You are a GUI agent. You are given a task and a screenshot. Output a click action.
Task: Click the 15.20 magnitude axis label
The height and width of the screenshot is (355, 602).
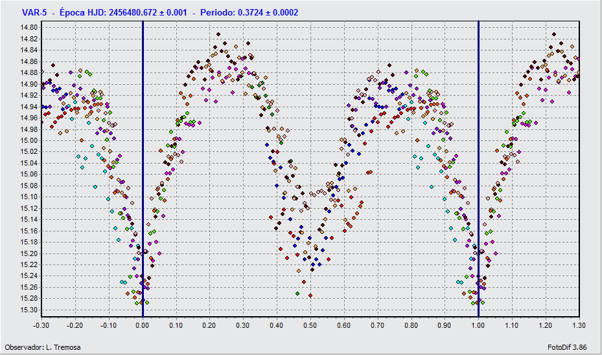[29, 253]
